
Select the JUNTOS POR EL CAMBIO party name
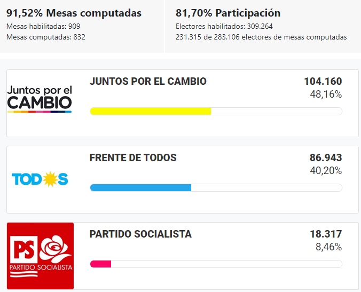point(148,82)
